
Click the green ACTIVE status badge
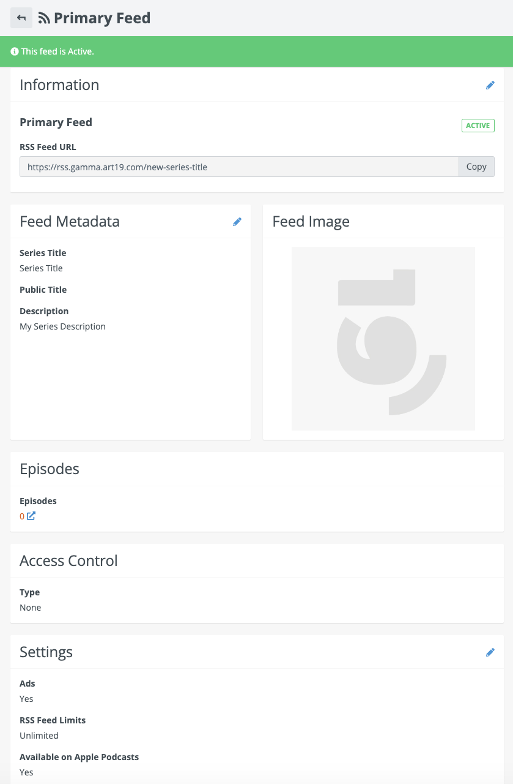click(x=478, y=126)
